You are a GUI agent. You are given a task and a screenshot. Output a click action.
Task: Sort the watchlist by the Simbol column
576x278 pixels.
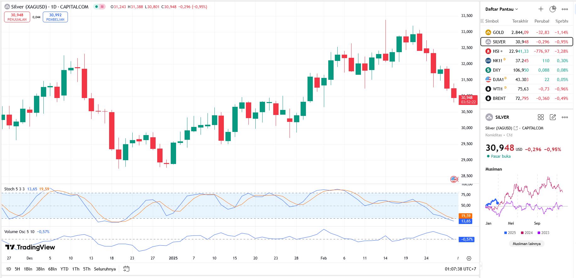(x=492, y=21)
